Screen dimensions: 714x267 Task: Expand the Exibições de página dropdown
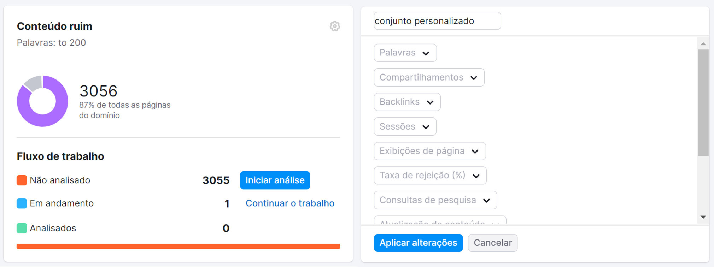429,151
